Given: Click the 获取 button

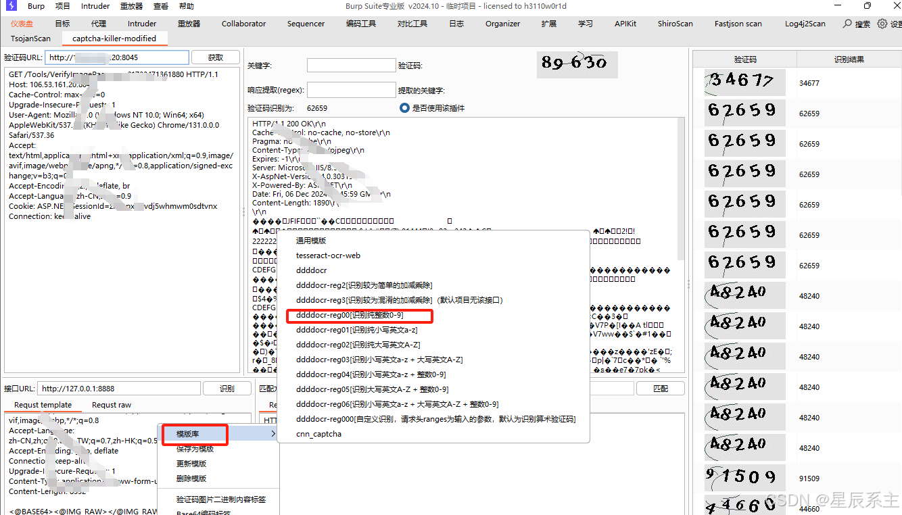Looking at the screenshot, I should click(216, 57).
